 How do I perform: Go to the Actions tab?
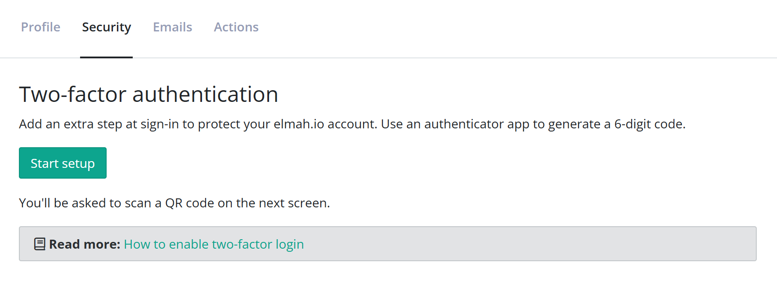click(x=236, y=27)
